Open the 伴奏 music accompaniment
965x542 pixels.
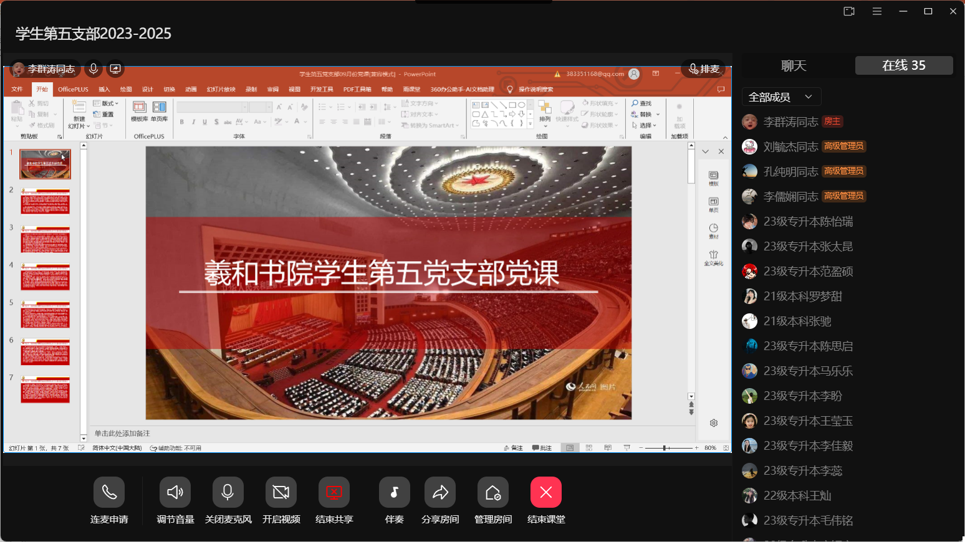[x=394, y=493]
